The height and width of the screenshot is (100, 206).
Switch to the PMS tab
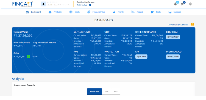point(116,91)
